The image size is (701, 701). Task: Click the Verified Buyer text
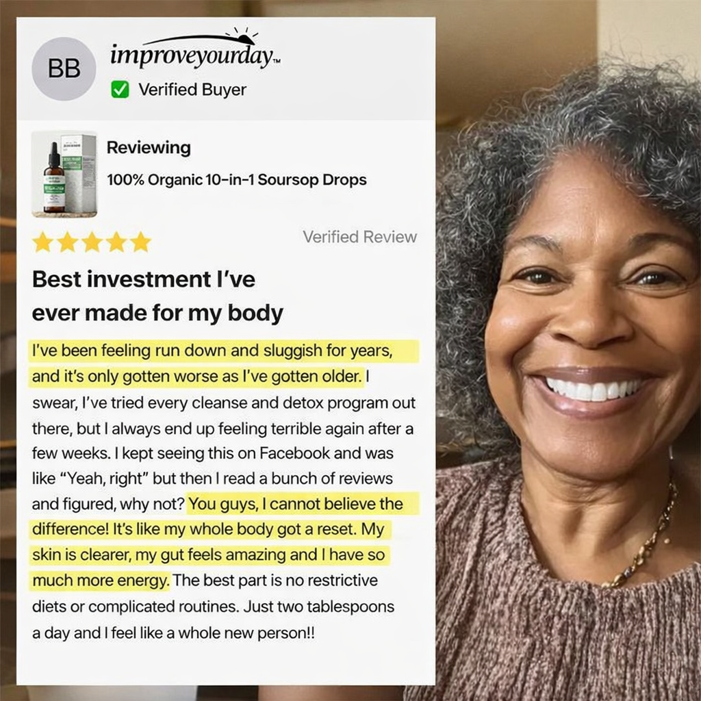point(192,90)
